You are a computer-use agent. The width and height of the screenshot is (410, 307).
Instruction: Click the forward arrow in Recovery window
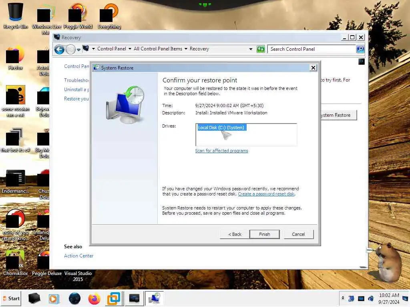(x=70, y=49)
